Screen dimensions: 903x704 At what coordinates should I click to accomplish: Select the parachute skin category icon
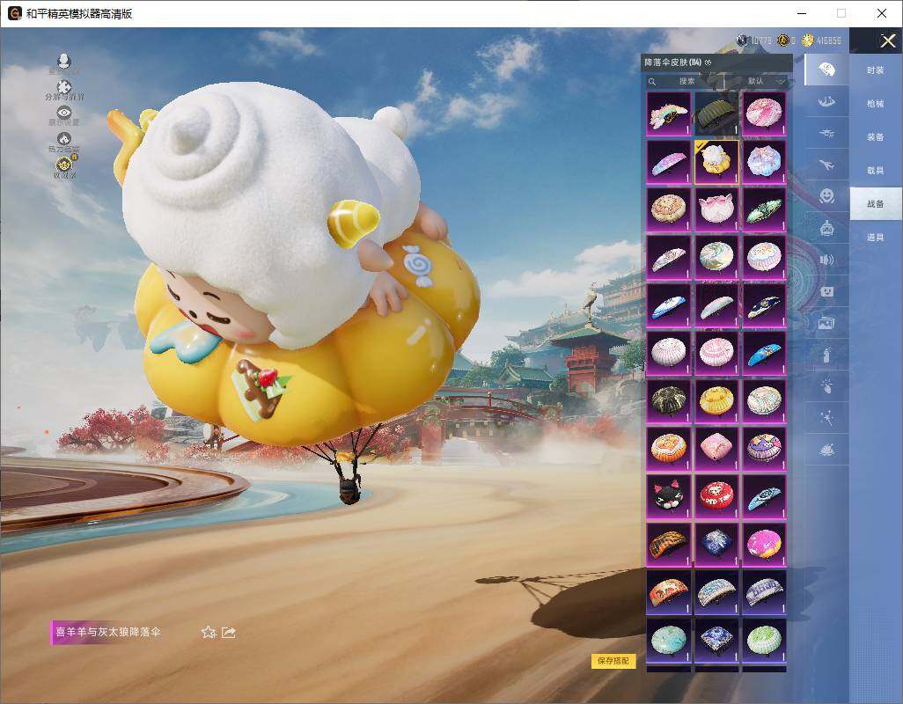(826, 70)
